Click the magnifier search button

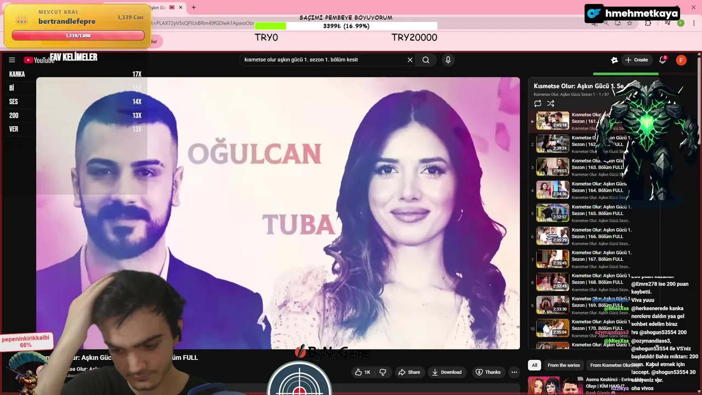(x=426, y=60)
